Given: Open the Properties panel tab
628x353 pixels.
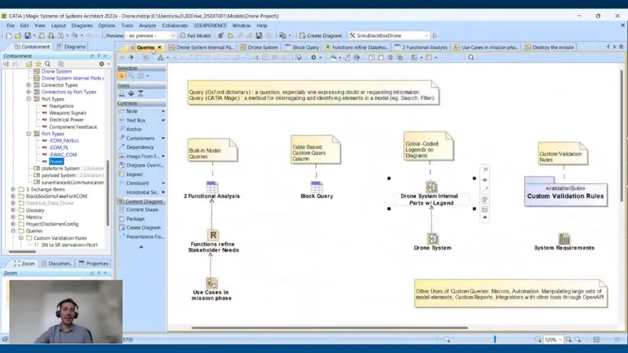Looking at the screenshot, I should [94, 263].
